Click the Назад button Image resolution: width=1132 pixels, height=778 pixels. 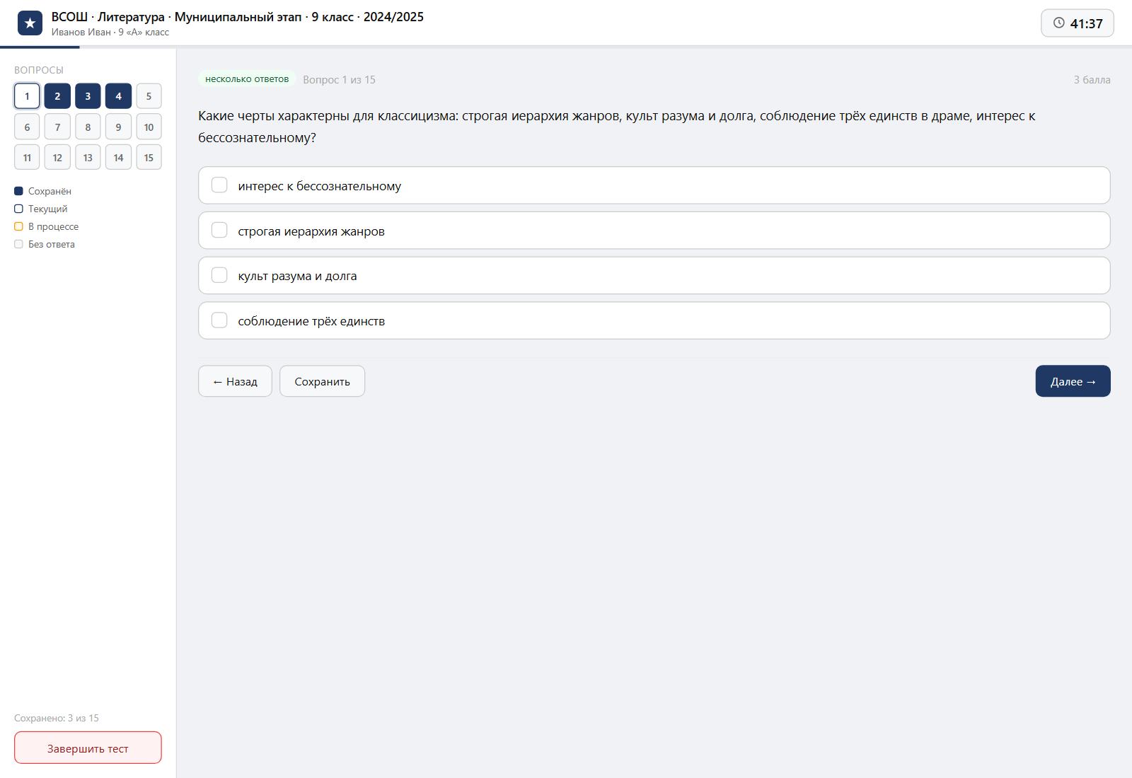click(235, 381)
